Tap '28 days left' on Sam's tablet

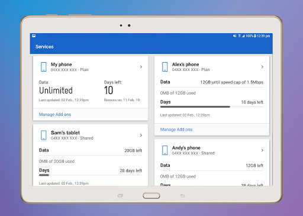(x=131, y=170)
